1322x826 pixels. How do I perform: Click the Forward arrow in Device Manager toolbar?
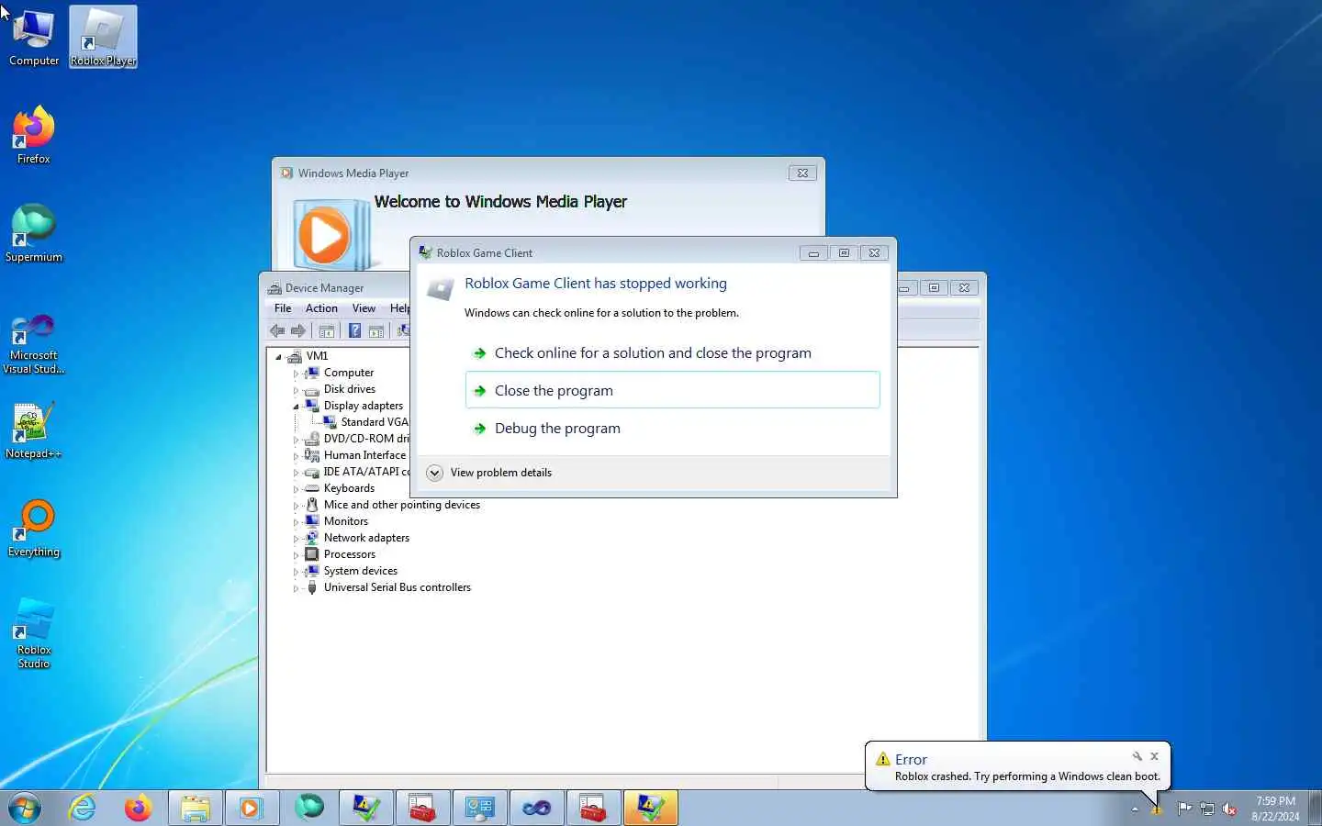298,330
